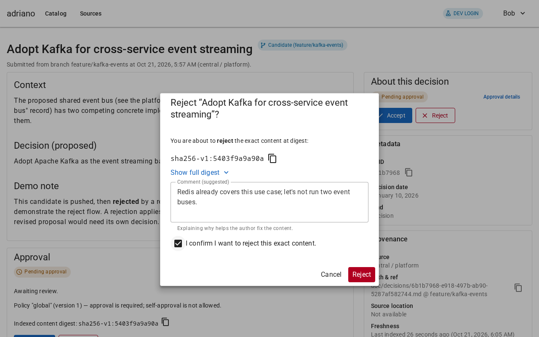Copy the short digest in the reject dialog
Image resolution: width=539 pixels, height=337 pixels.
click(272, 158)
